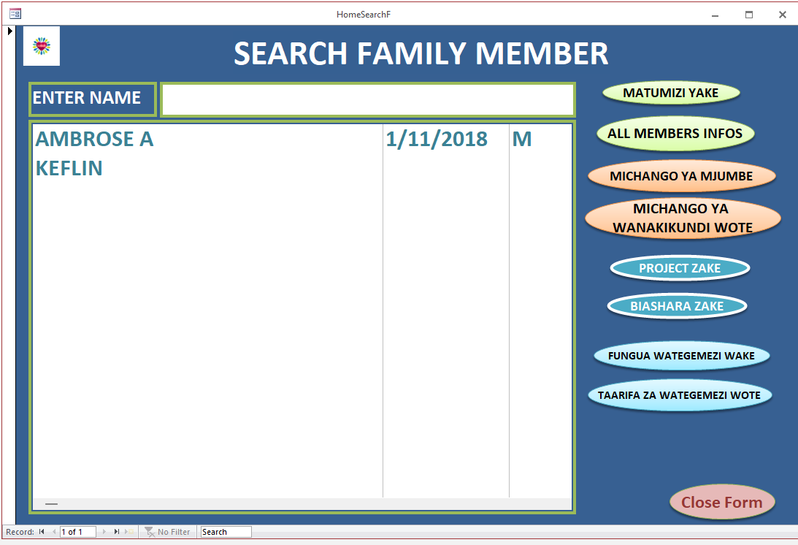The height and width of the screenshot is (545, 798).
Task: Click the Access form icon in title bar
Action: (15, 14)
